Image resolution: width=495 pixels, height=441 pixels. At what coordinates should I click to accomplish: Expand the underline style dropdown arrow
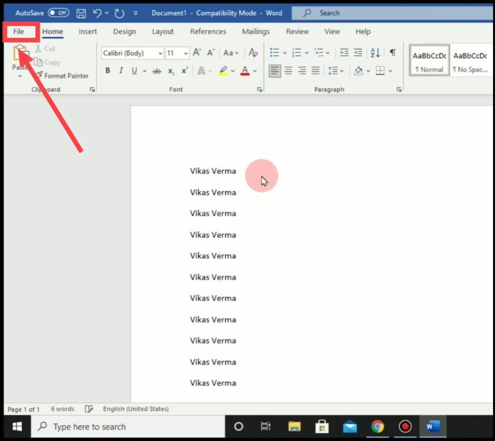click(x=145, y=71)
